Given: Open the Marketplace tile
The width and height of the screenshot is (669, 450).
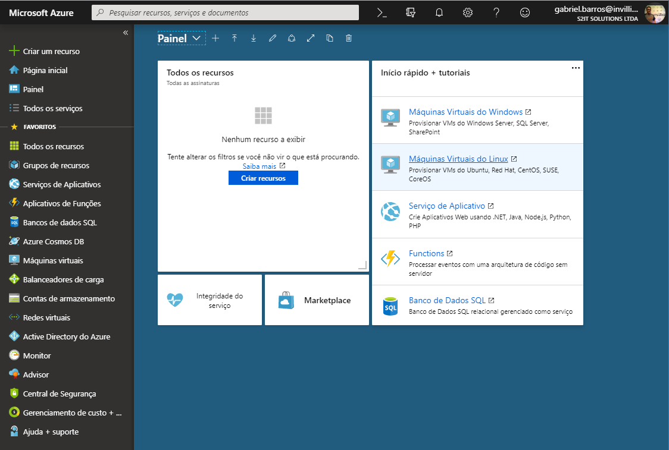Looking at the screenshot, I should pyautogui.click(x=317, y=300).
